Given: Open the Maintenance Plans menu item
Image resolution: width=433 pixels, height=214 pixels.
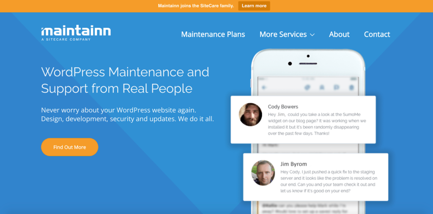Looking at the screenshot, I should coord(213,34).
